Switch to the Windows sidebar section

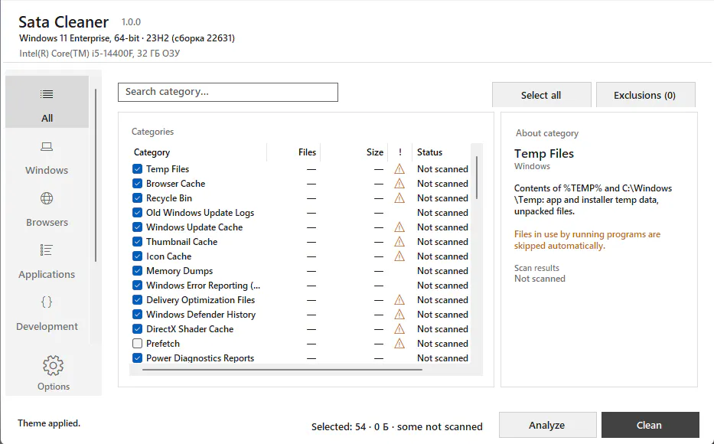[x=47, y=159]
